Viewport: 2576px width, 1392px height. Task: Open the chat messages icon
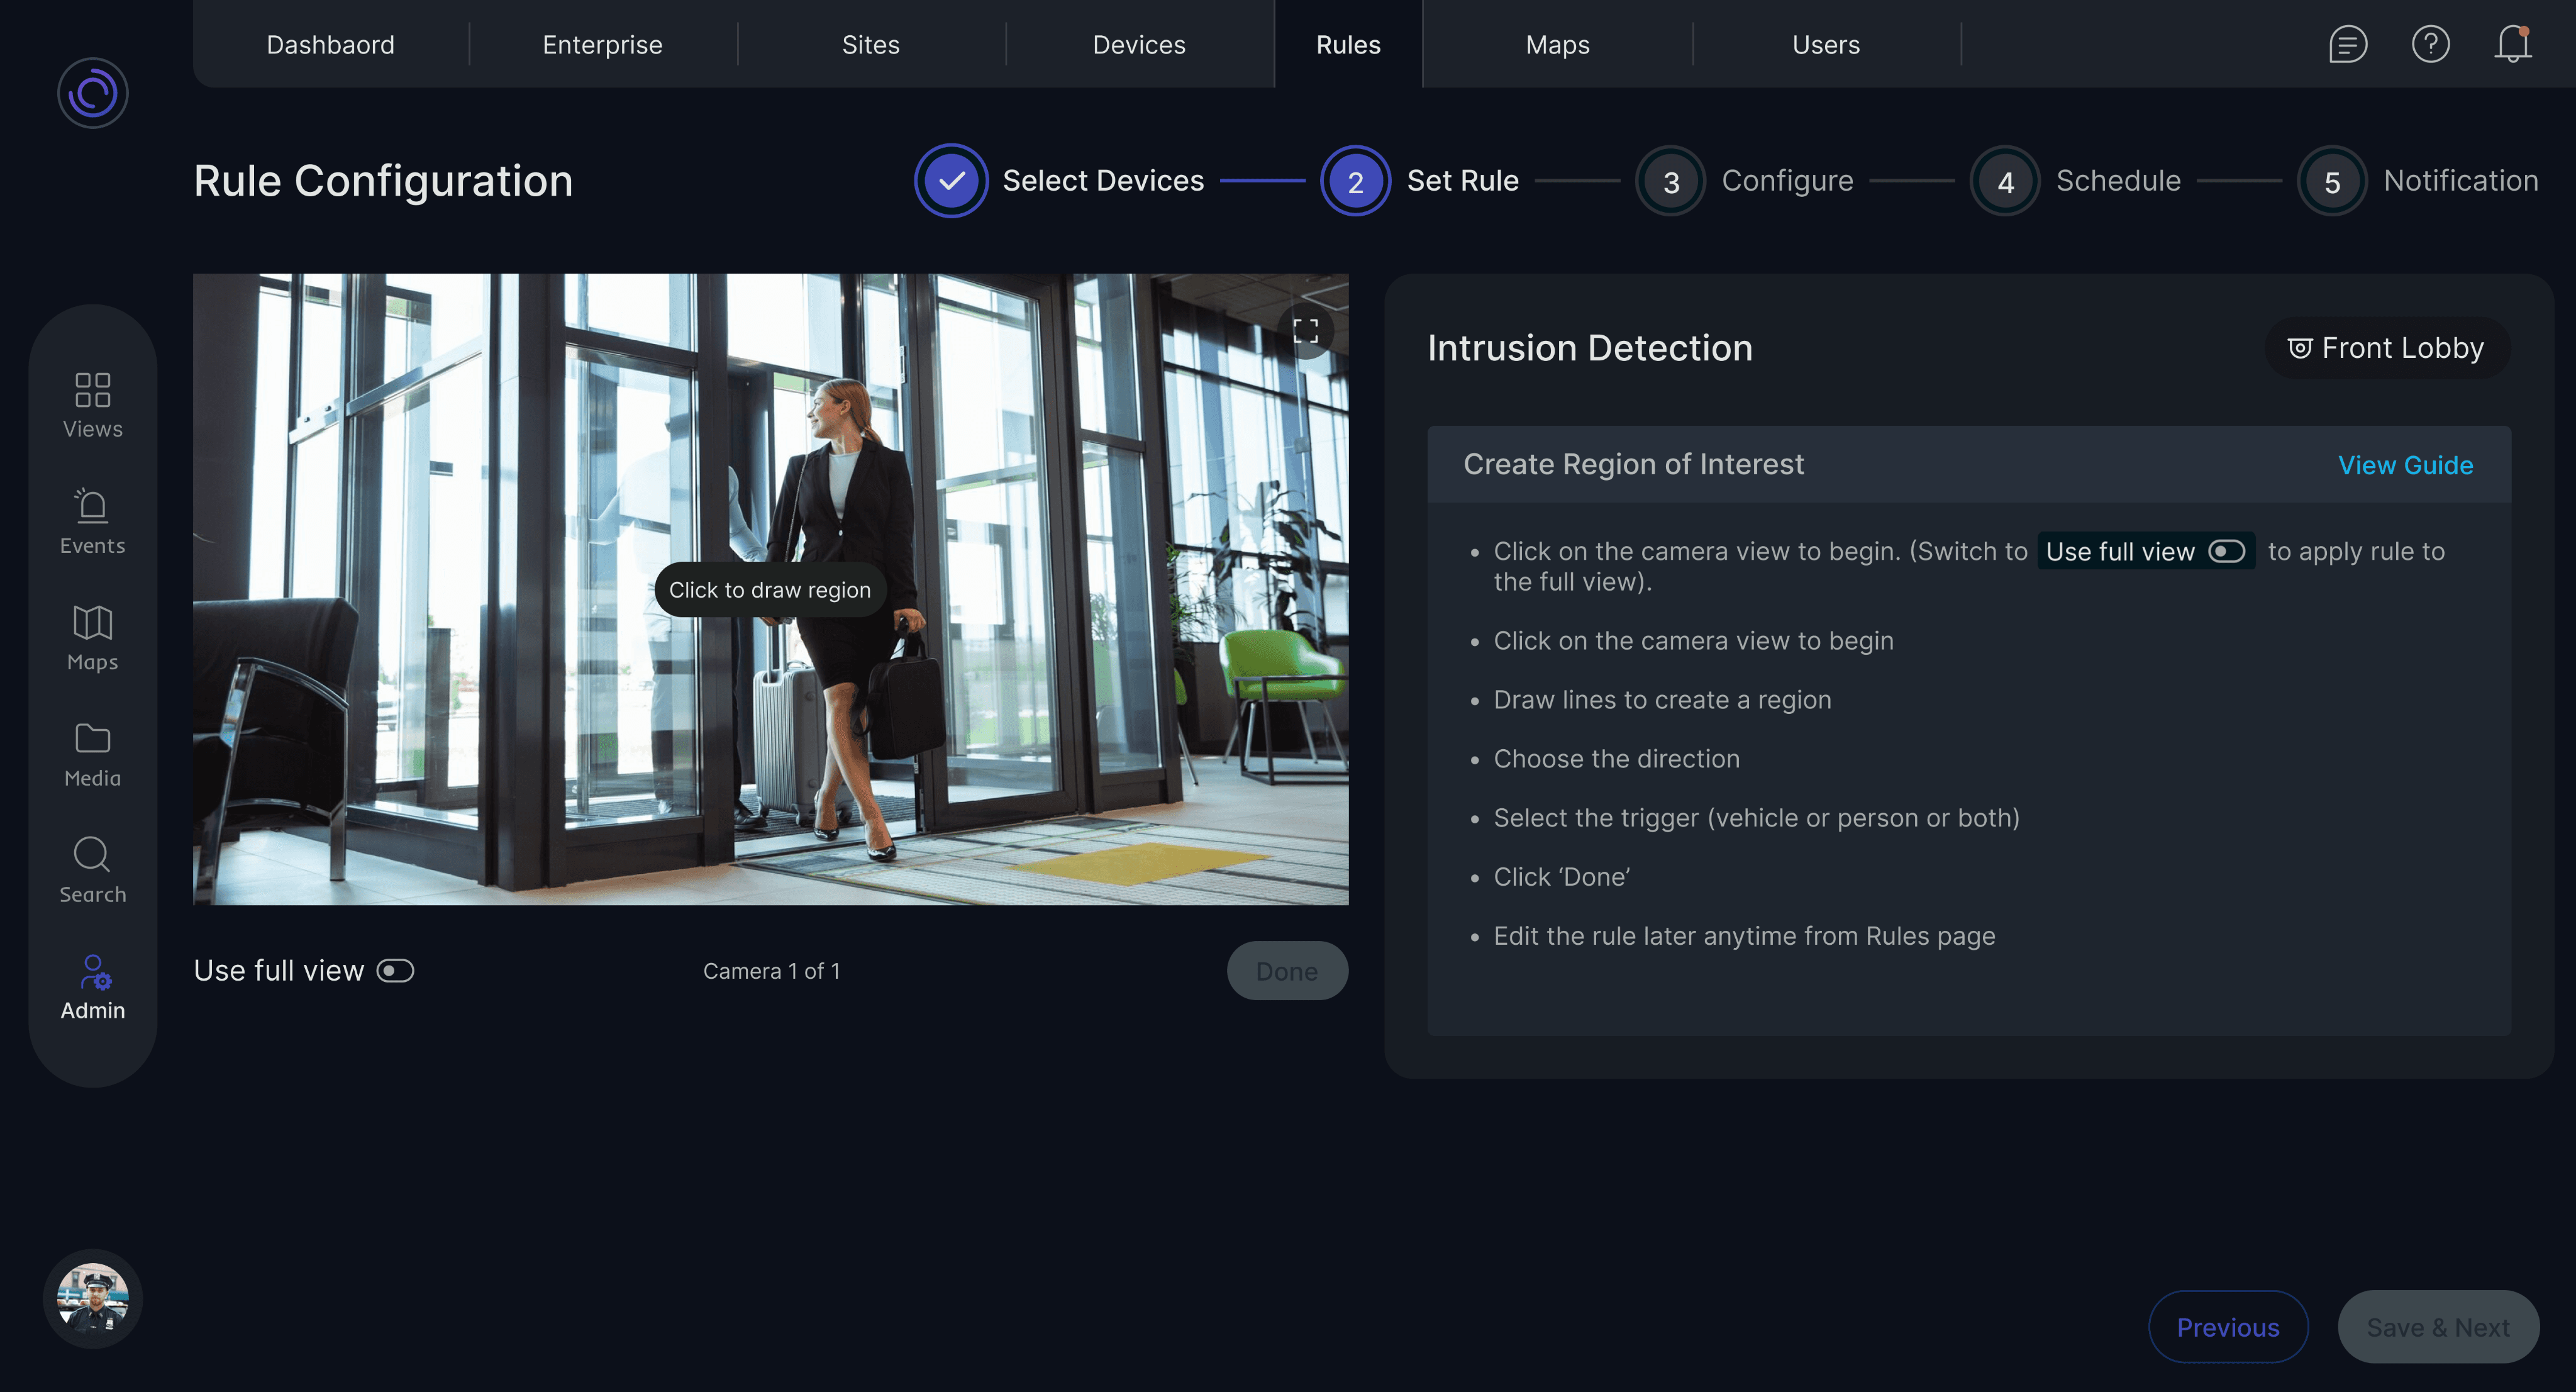coord(2347,45)
